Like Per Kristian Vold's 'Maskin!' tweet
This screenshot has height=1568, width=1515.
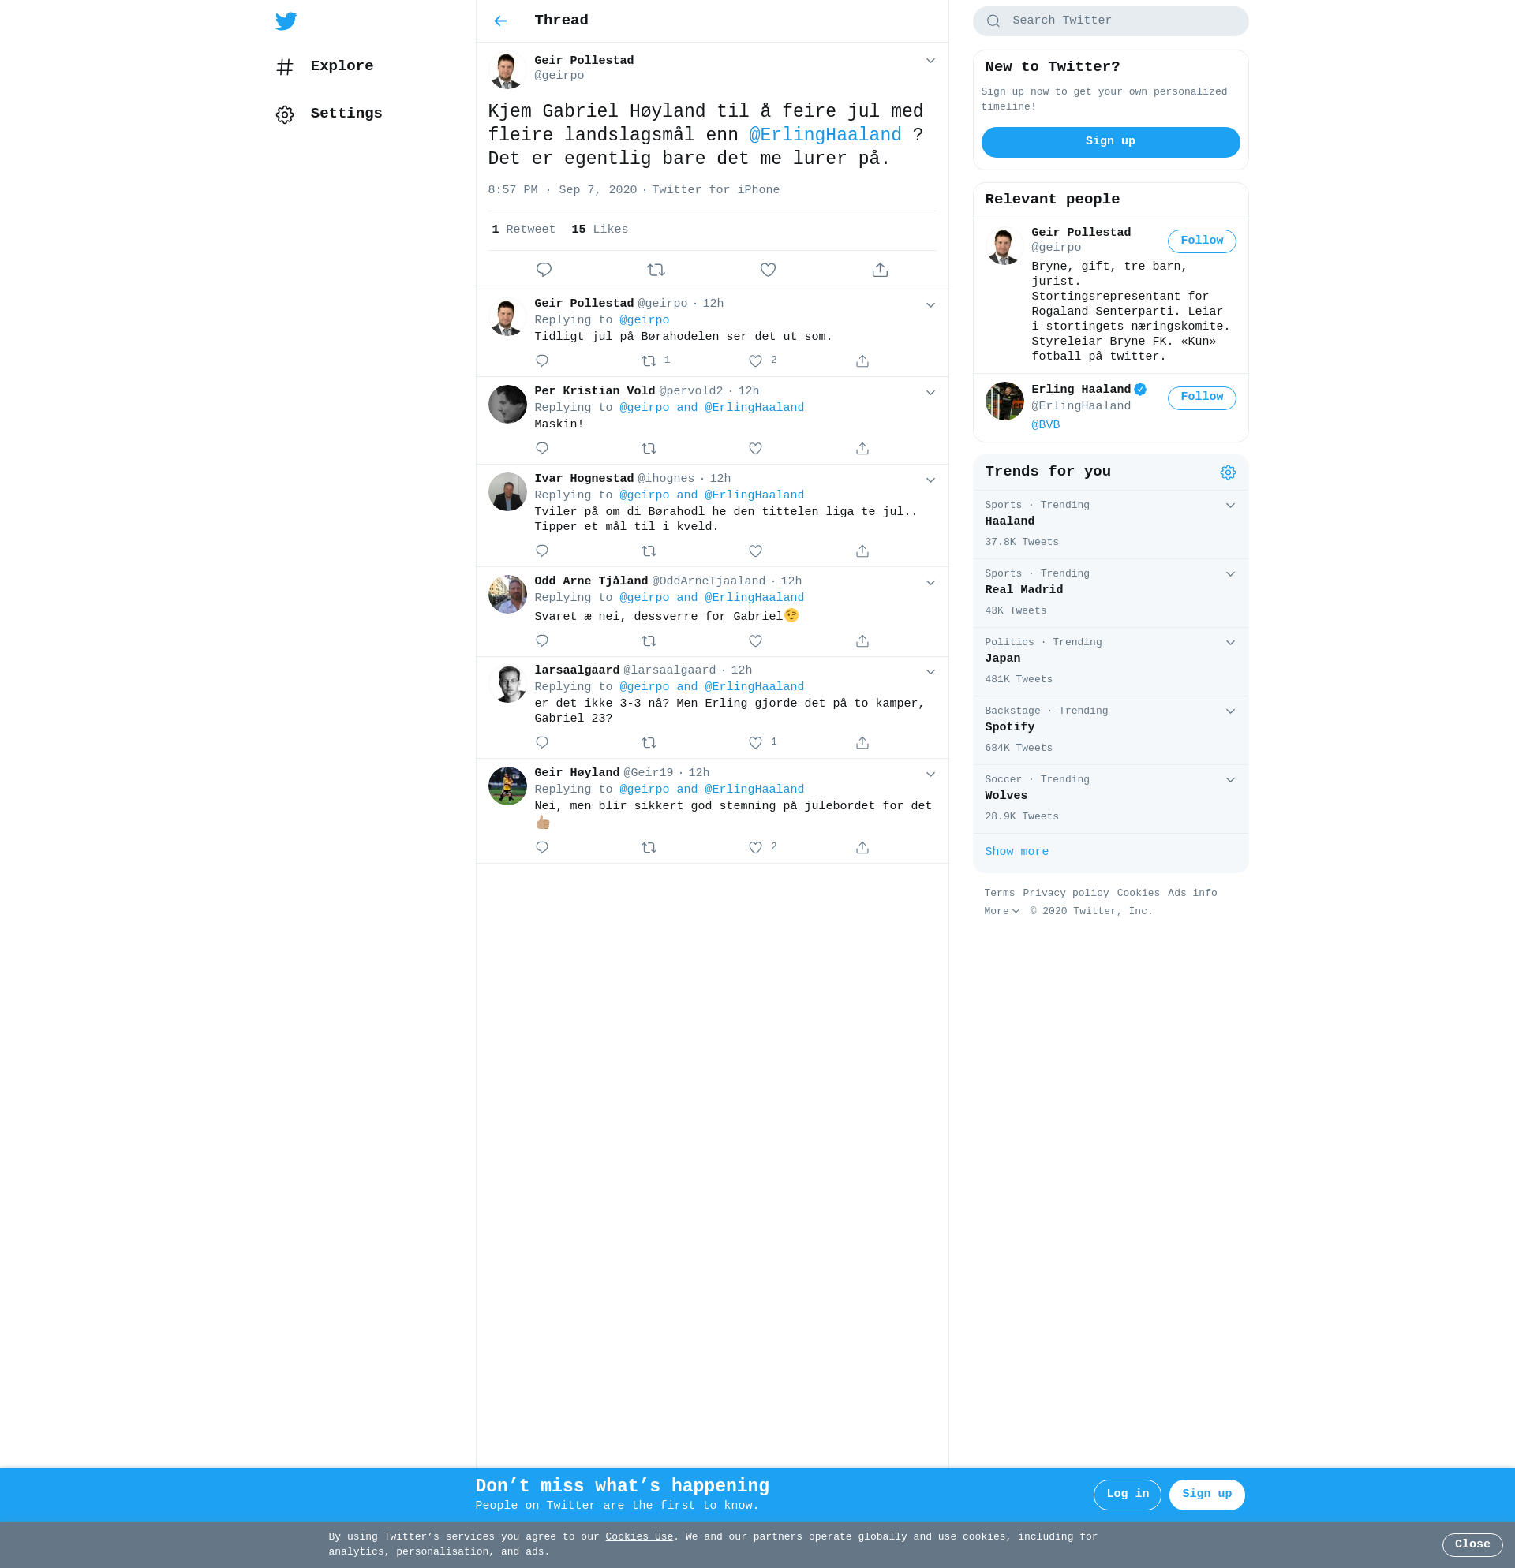pos(755,449)
